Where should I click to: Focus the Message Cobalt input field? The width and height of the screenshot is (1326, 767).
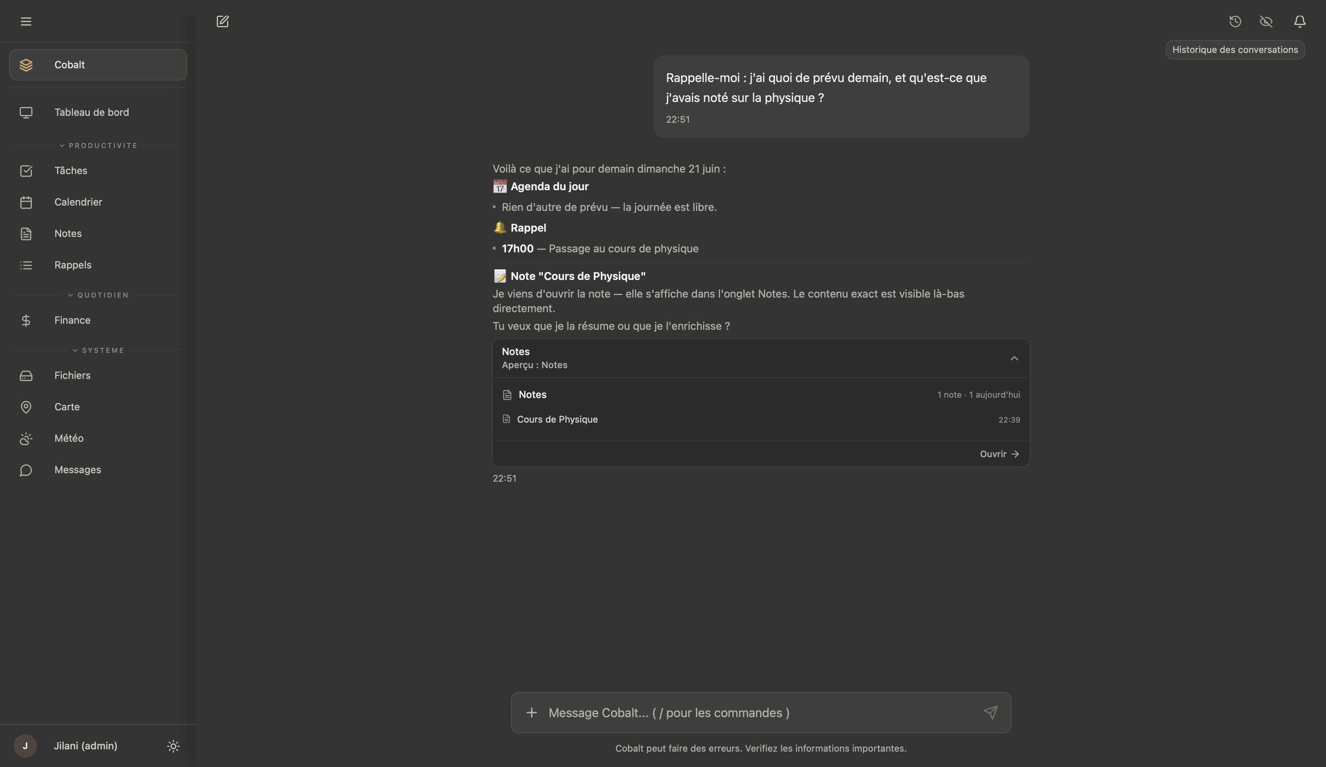[760, 712]
